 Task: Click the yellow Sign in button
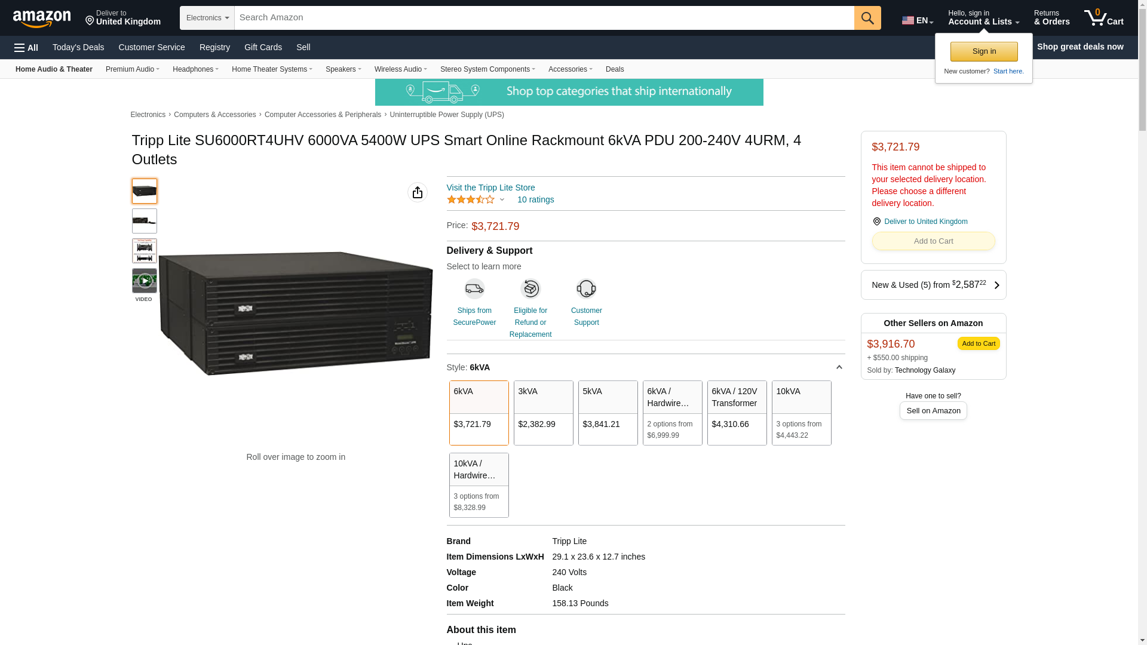984,52
